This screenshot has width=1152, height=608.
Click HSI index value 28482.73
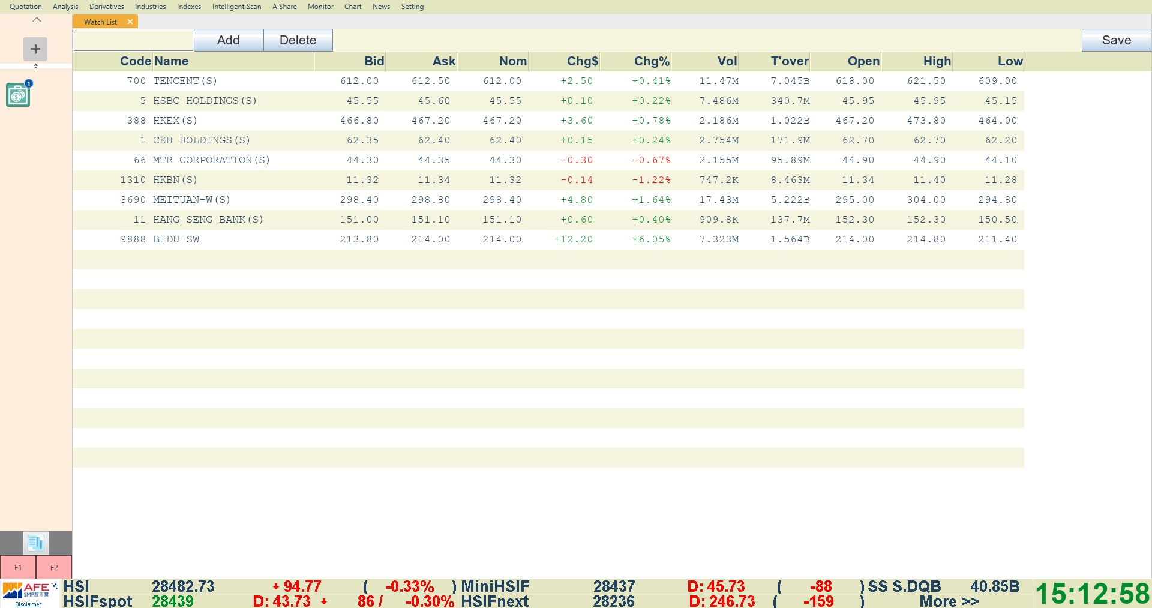(x=183, y=586)
